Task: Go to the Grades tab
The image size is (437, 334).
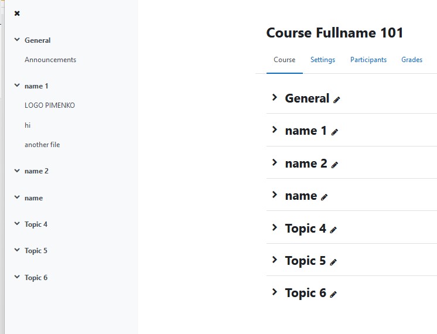Action: click(412, 60)
